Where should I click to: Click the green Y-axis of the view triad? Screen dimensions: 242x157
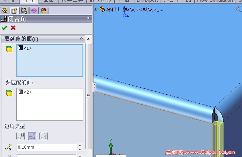coord(111,146)
